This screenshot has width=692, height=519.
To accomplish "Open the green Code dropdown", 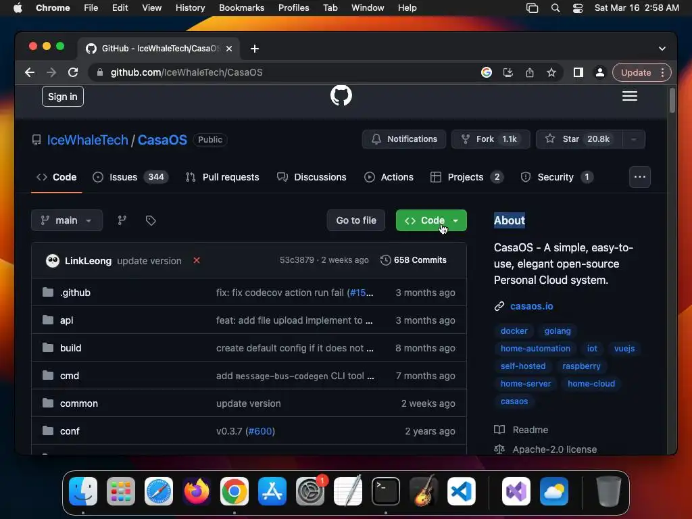I will 431,220.
